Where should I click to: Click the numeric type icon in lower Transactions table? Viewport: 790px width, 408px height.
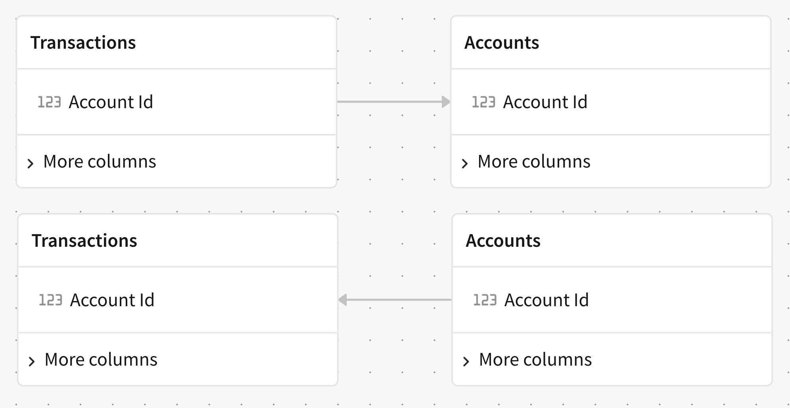click(50, 300)
